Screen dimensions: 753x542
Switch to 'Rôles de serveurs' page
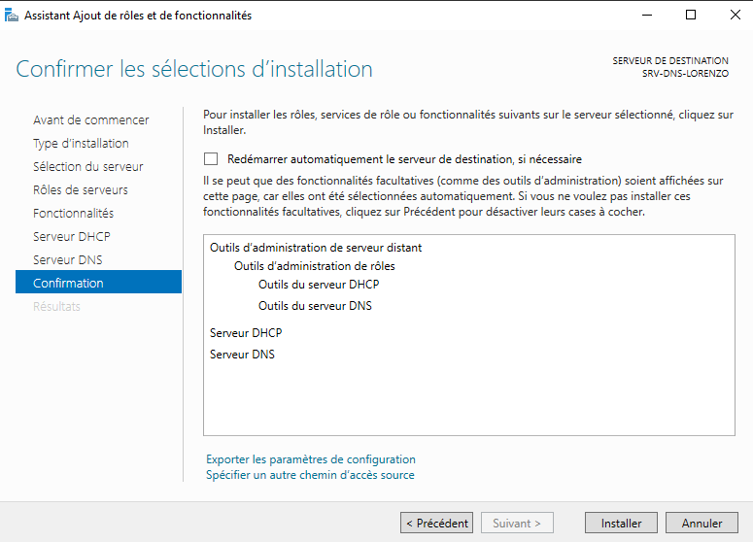pyautogui.click(x=80, y=189)
